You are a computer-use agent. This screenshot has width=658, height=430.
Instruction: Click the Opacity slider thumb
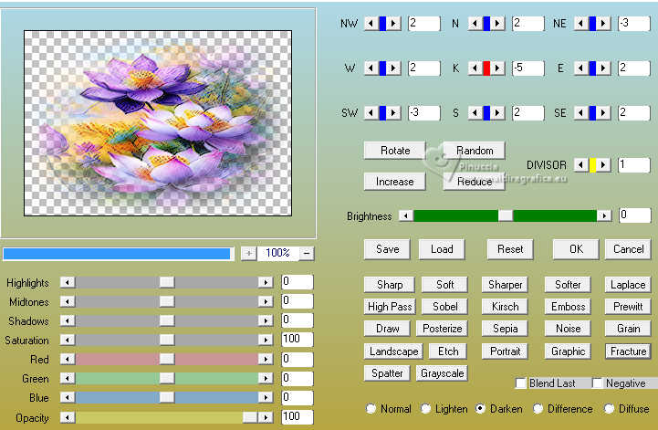(x=250, y=417)
